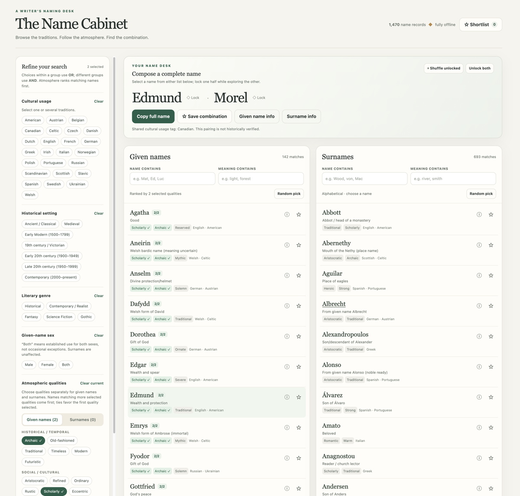Open Surname info

[x=302, y=116]
